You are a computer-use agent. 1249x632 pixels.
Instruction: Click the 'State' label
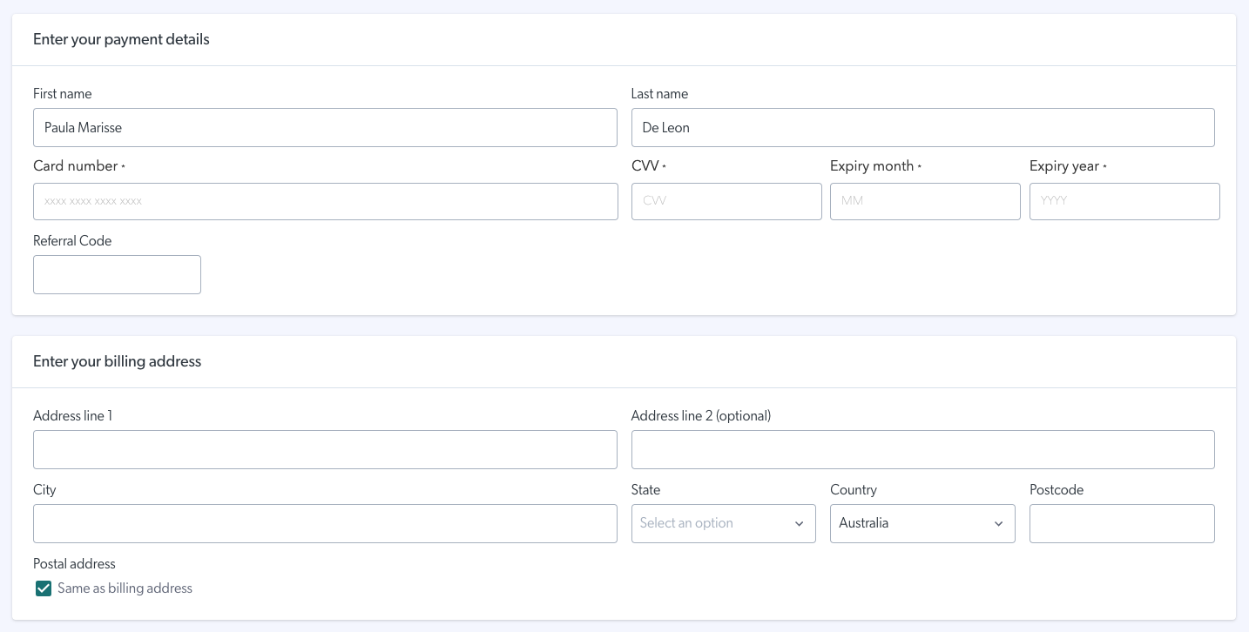(645, 490)
